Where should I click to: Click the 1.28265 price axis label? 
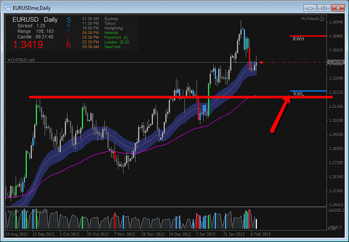coord(336,149)
